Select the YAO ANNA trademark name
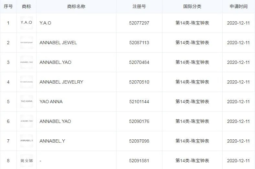This screenshot has height=169, width=255. point(51,102)
